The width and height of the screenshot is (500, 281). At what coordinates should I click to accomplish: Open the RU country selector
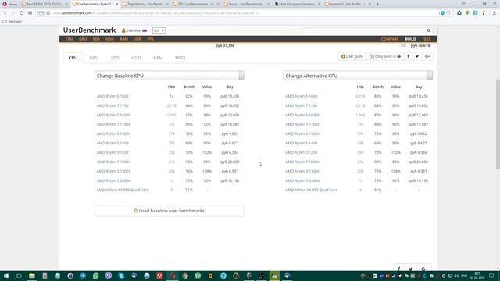point(159,30)
